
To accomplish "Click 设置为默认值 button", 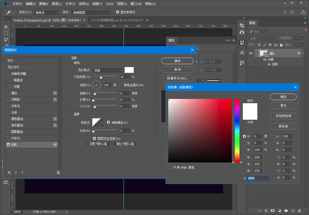I will [x=98, y=144].
